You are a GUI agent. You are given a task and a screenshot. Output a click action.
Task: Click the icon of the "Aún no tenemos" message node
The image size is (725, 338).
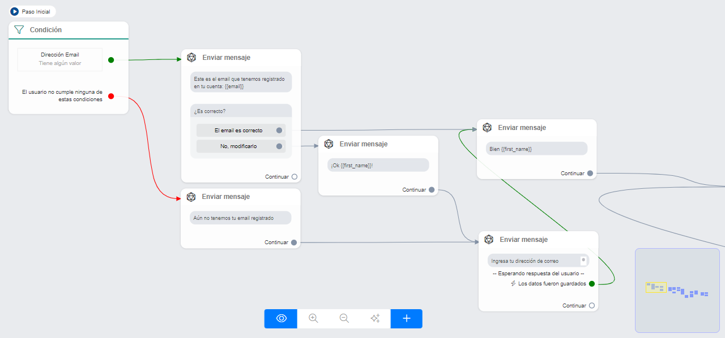(x=191, y=197)
